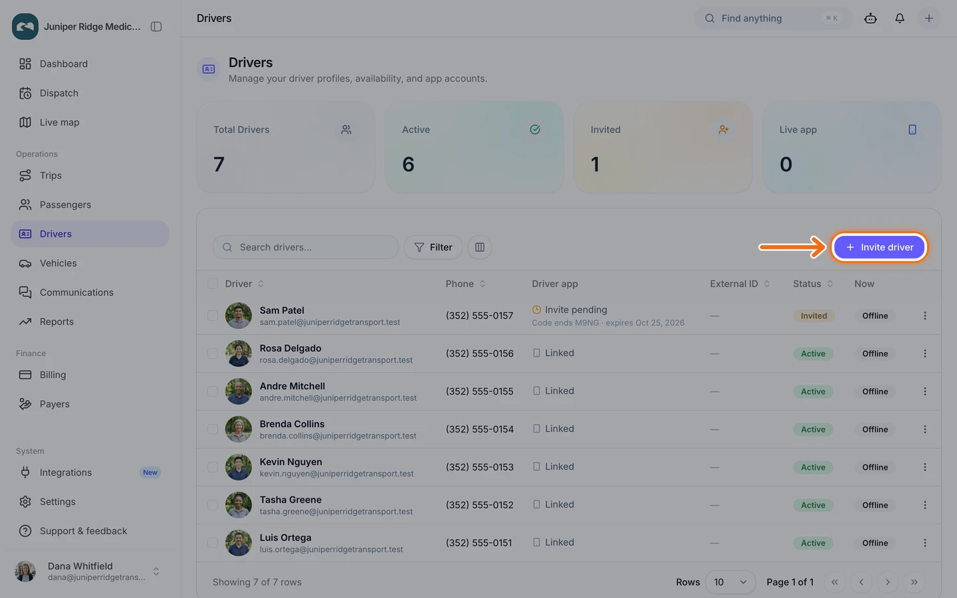Click phone number (352) 555-0153
Screen dimensions: 957x598
(479, 467)
